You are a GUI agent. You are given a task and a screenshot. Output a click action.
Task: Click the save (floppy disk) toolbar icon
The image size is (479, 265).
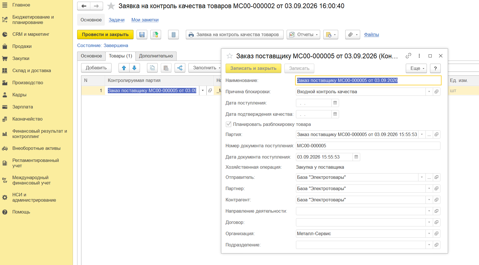pyautogui.click(x=142, y=35)
